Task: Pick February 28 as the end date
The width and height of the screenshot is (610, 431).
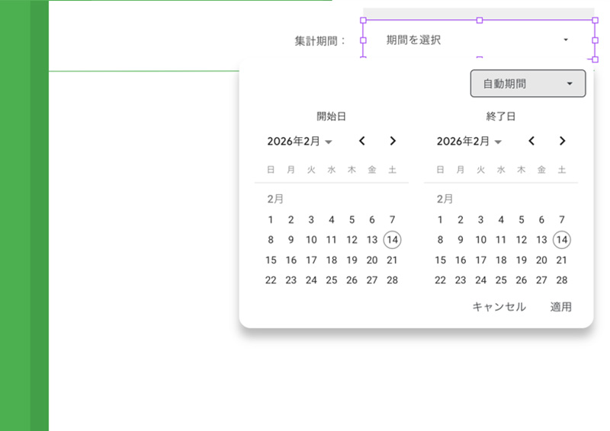Action: pyautogui.click(x=561, y=280)
